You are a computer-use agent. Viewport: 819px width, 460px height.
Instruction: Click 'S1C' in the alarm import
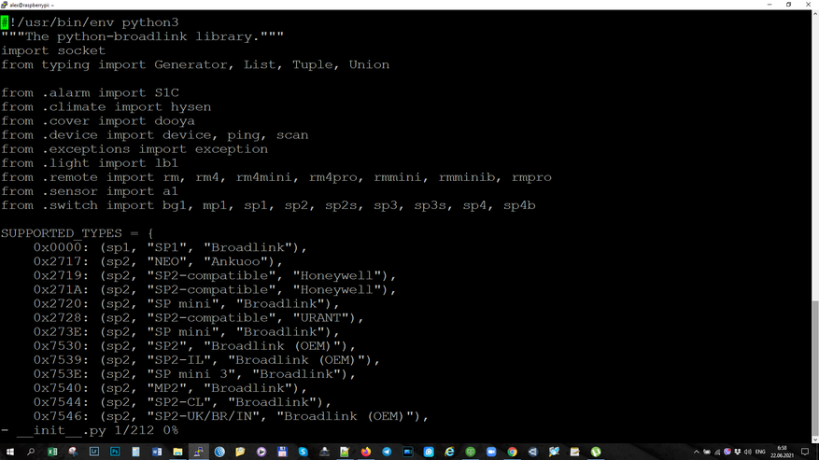(x=166, y=93)
